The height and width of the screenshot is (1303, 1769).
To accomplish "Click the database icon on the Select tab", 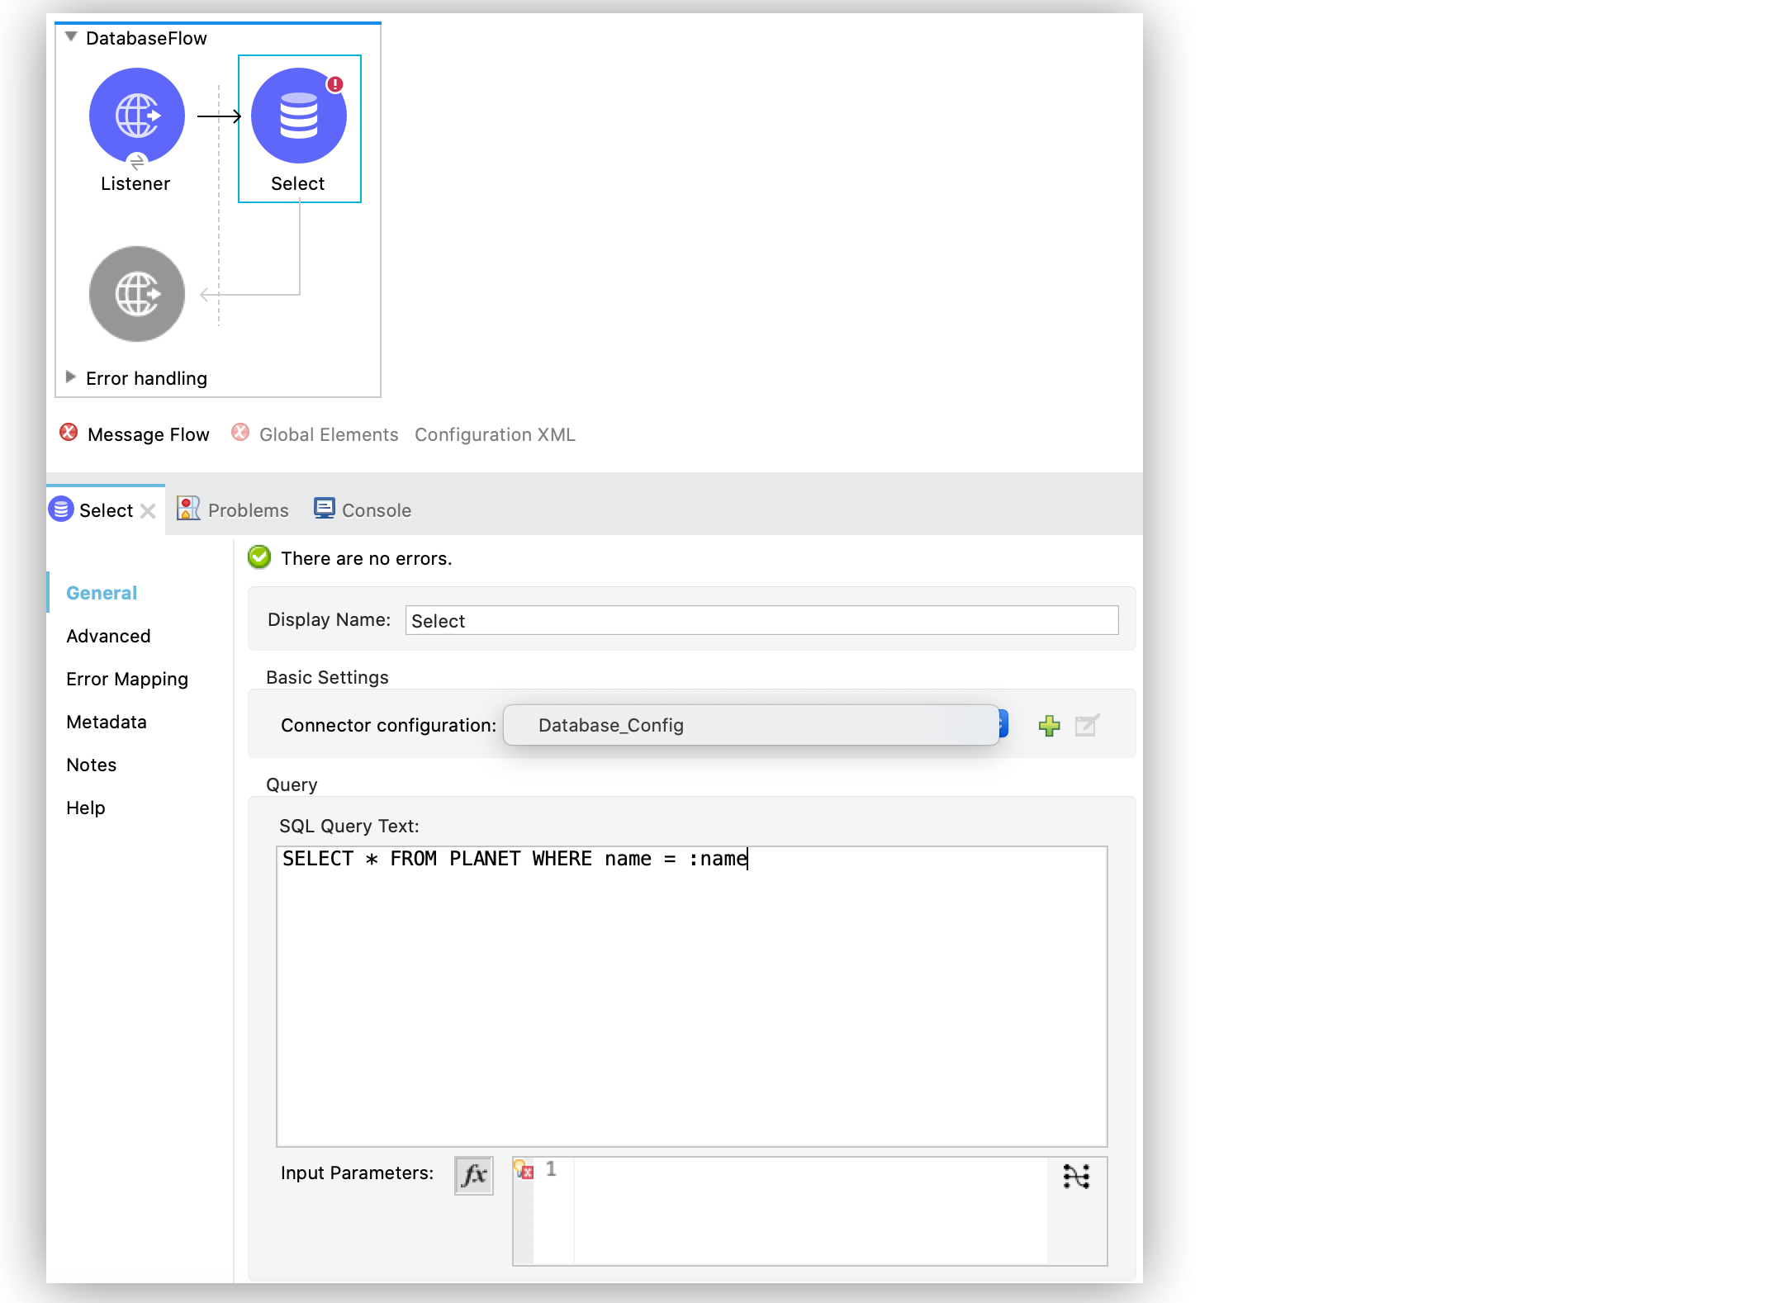I will [60, 509].
